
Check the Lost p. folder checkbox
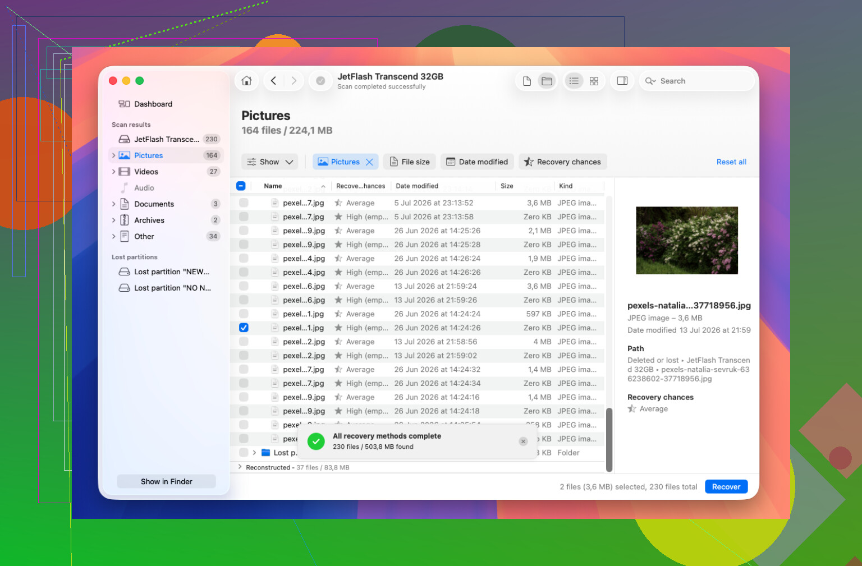click(x=244, y=453)
